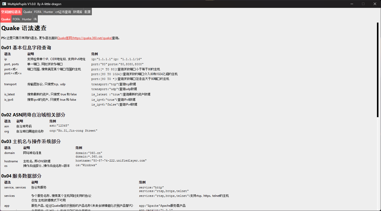
Task: Switch to the Quake top-level tab
Action: click(28, 12)
